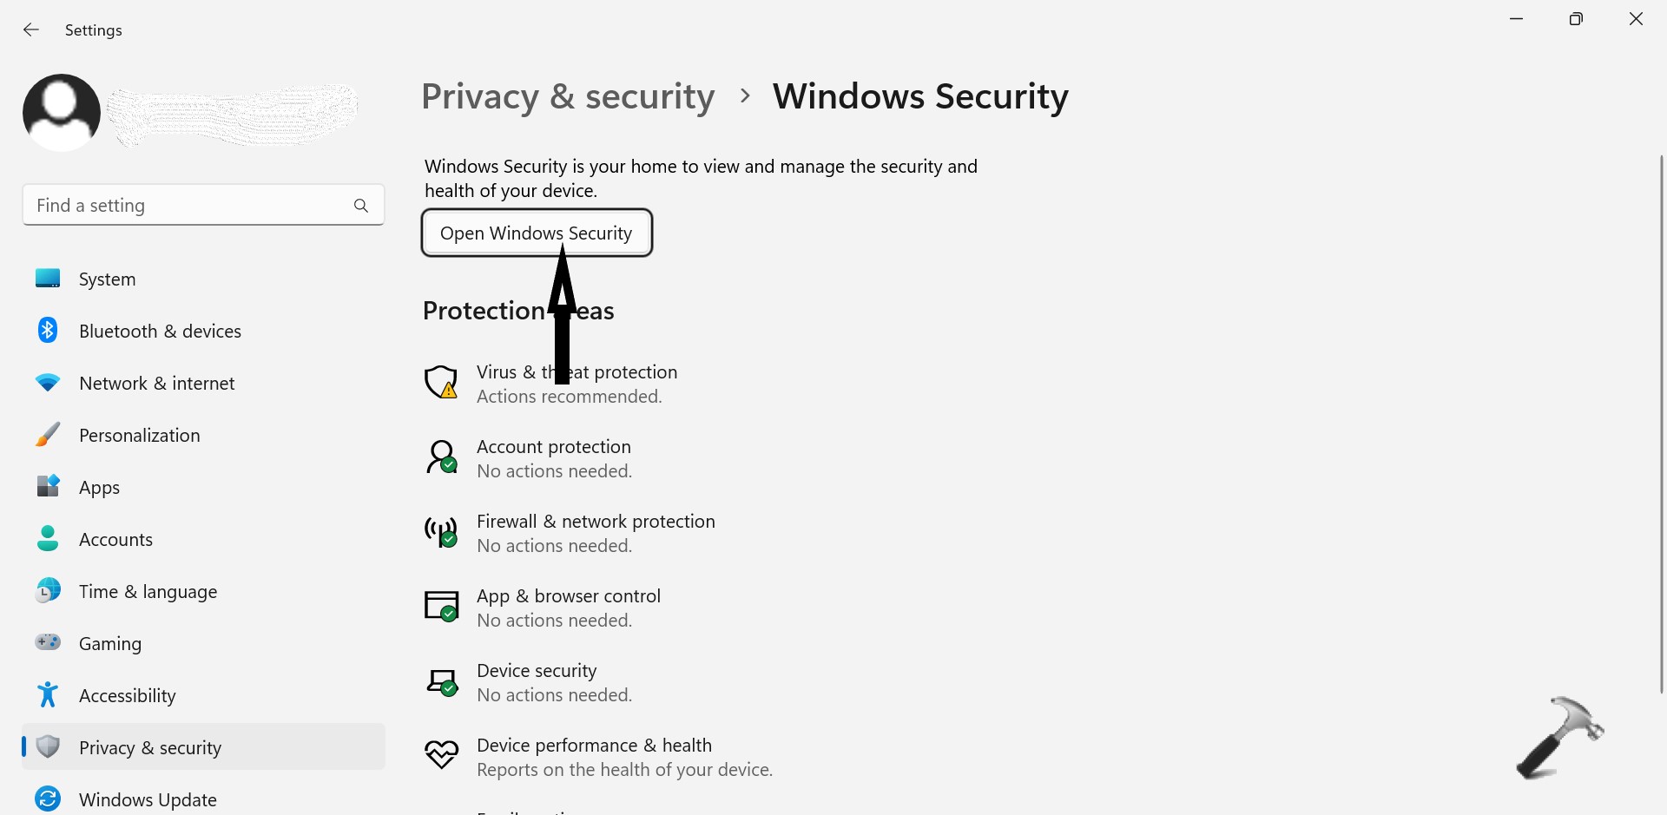Viewport: 1667px width, 815px height.
Task: Click the Device security laptop icon
Action: (441, 682)
